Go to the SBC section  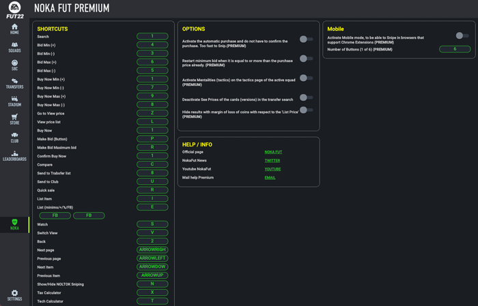pos(14,65)
